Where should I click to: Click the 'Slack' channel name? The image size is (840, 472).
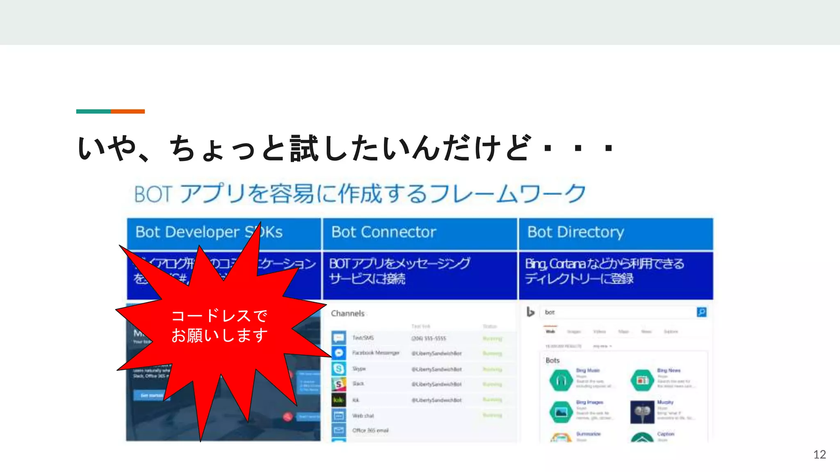coord(358,384)
